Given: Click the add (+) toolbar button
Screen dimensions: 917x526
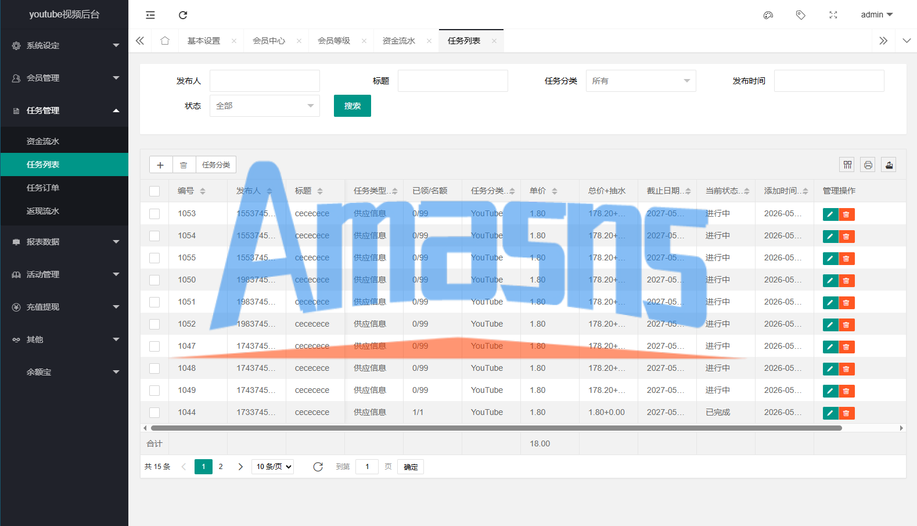Looking at the screenshot, I should (161, 165).
